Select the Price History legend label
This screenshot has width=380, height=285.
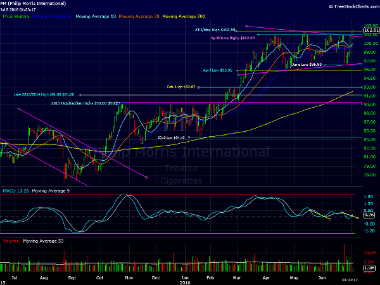[x=16, y=16]
